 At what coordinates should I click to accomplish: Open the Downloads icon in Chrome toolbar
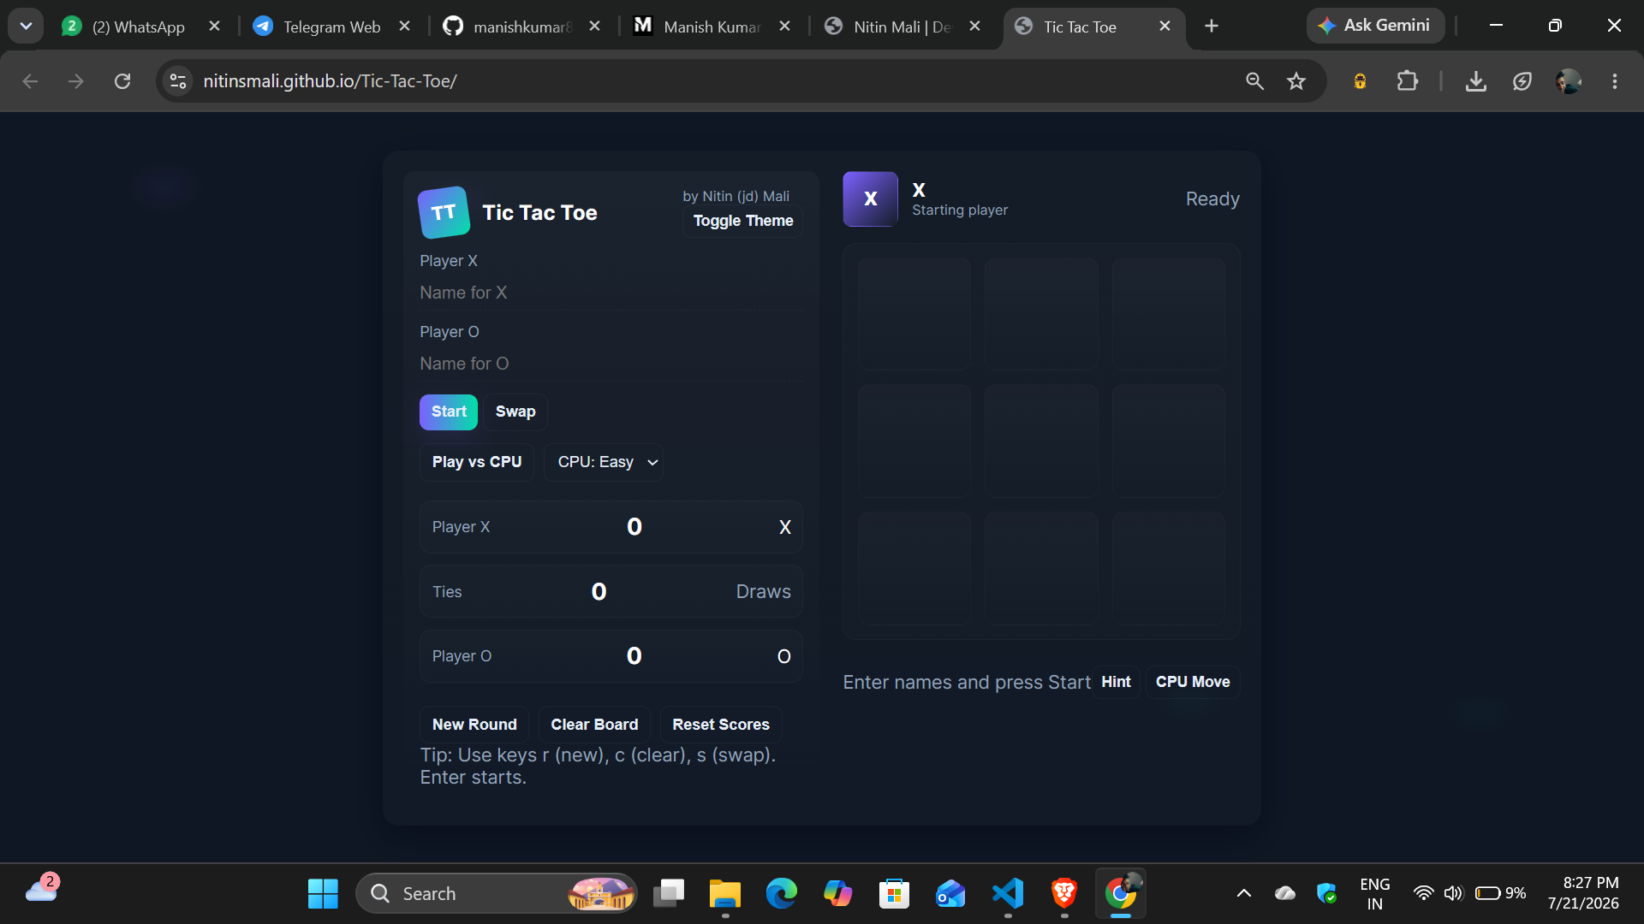pyautogui.click(x=1475, y=81)
